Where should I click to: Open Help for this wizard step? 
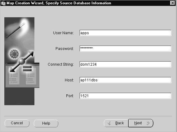click(46, 123)
